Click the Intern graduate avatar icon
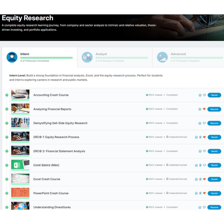The image size is (224, 224). pyautogui.click(x=12, y=57)
